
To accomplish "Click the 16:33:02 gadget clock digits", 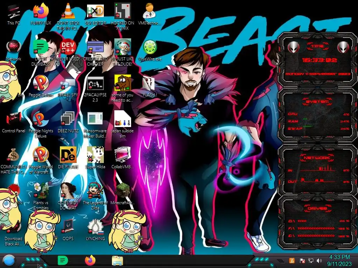I will pyautogui.click(x=320, y=60).
